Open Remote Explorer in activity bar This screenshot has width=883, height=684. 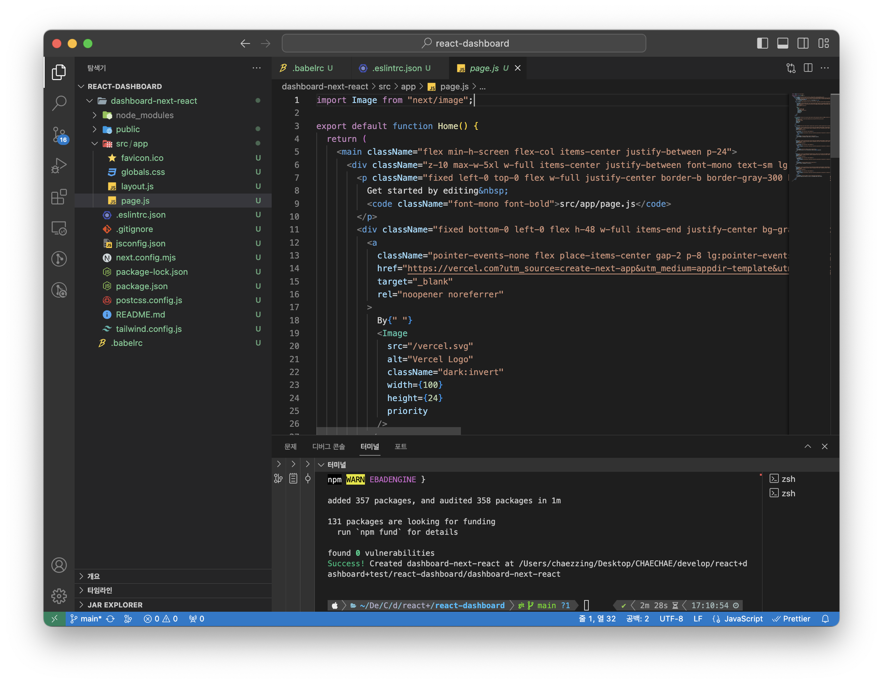(x=59, y=228)
